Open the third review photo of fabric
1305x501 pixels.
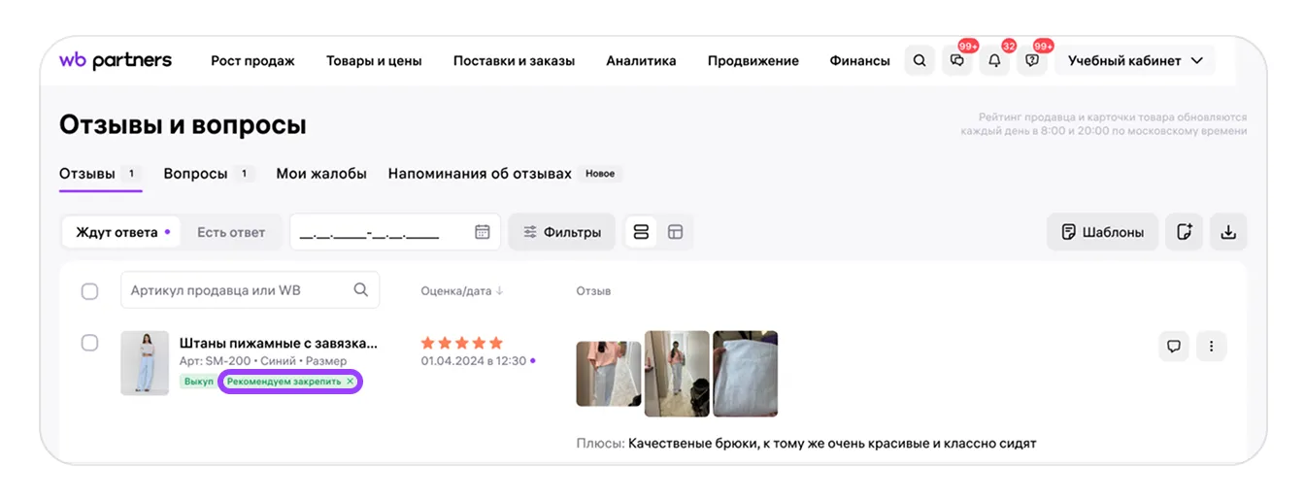(x=745, y=373)
